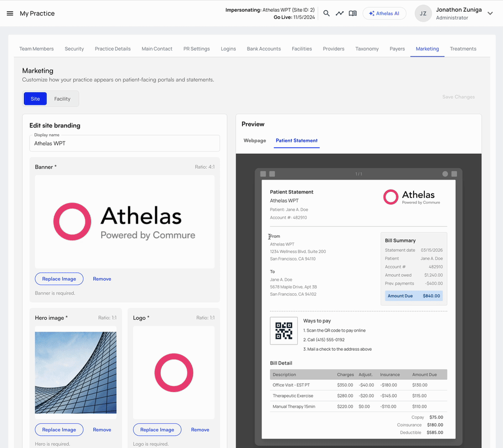This screenshot has width=503, height=448.
Task: Switch to Security tab
Action: pos(74,49)
